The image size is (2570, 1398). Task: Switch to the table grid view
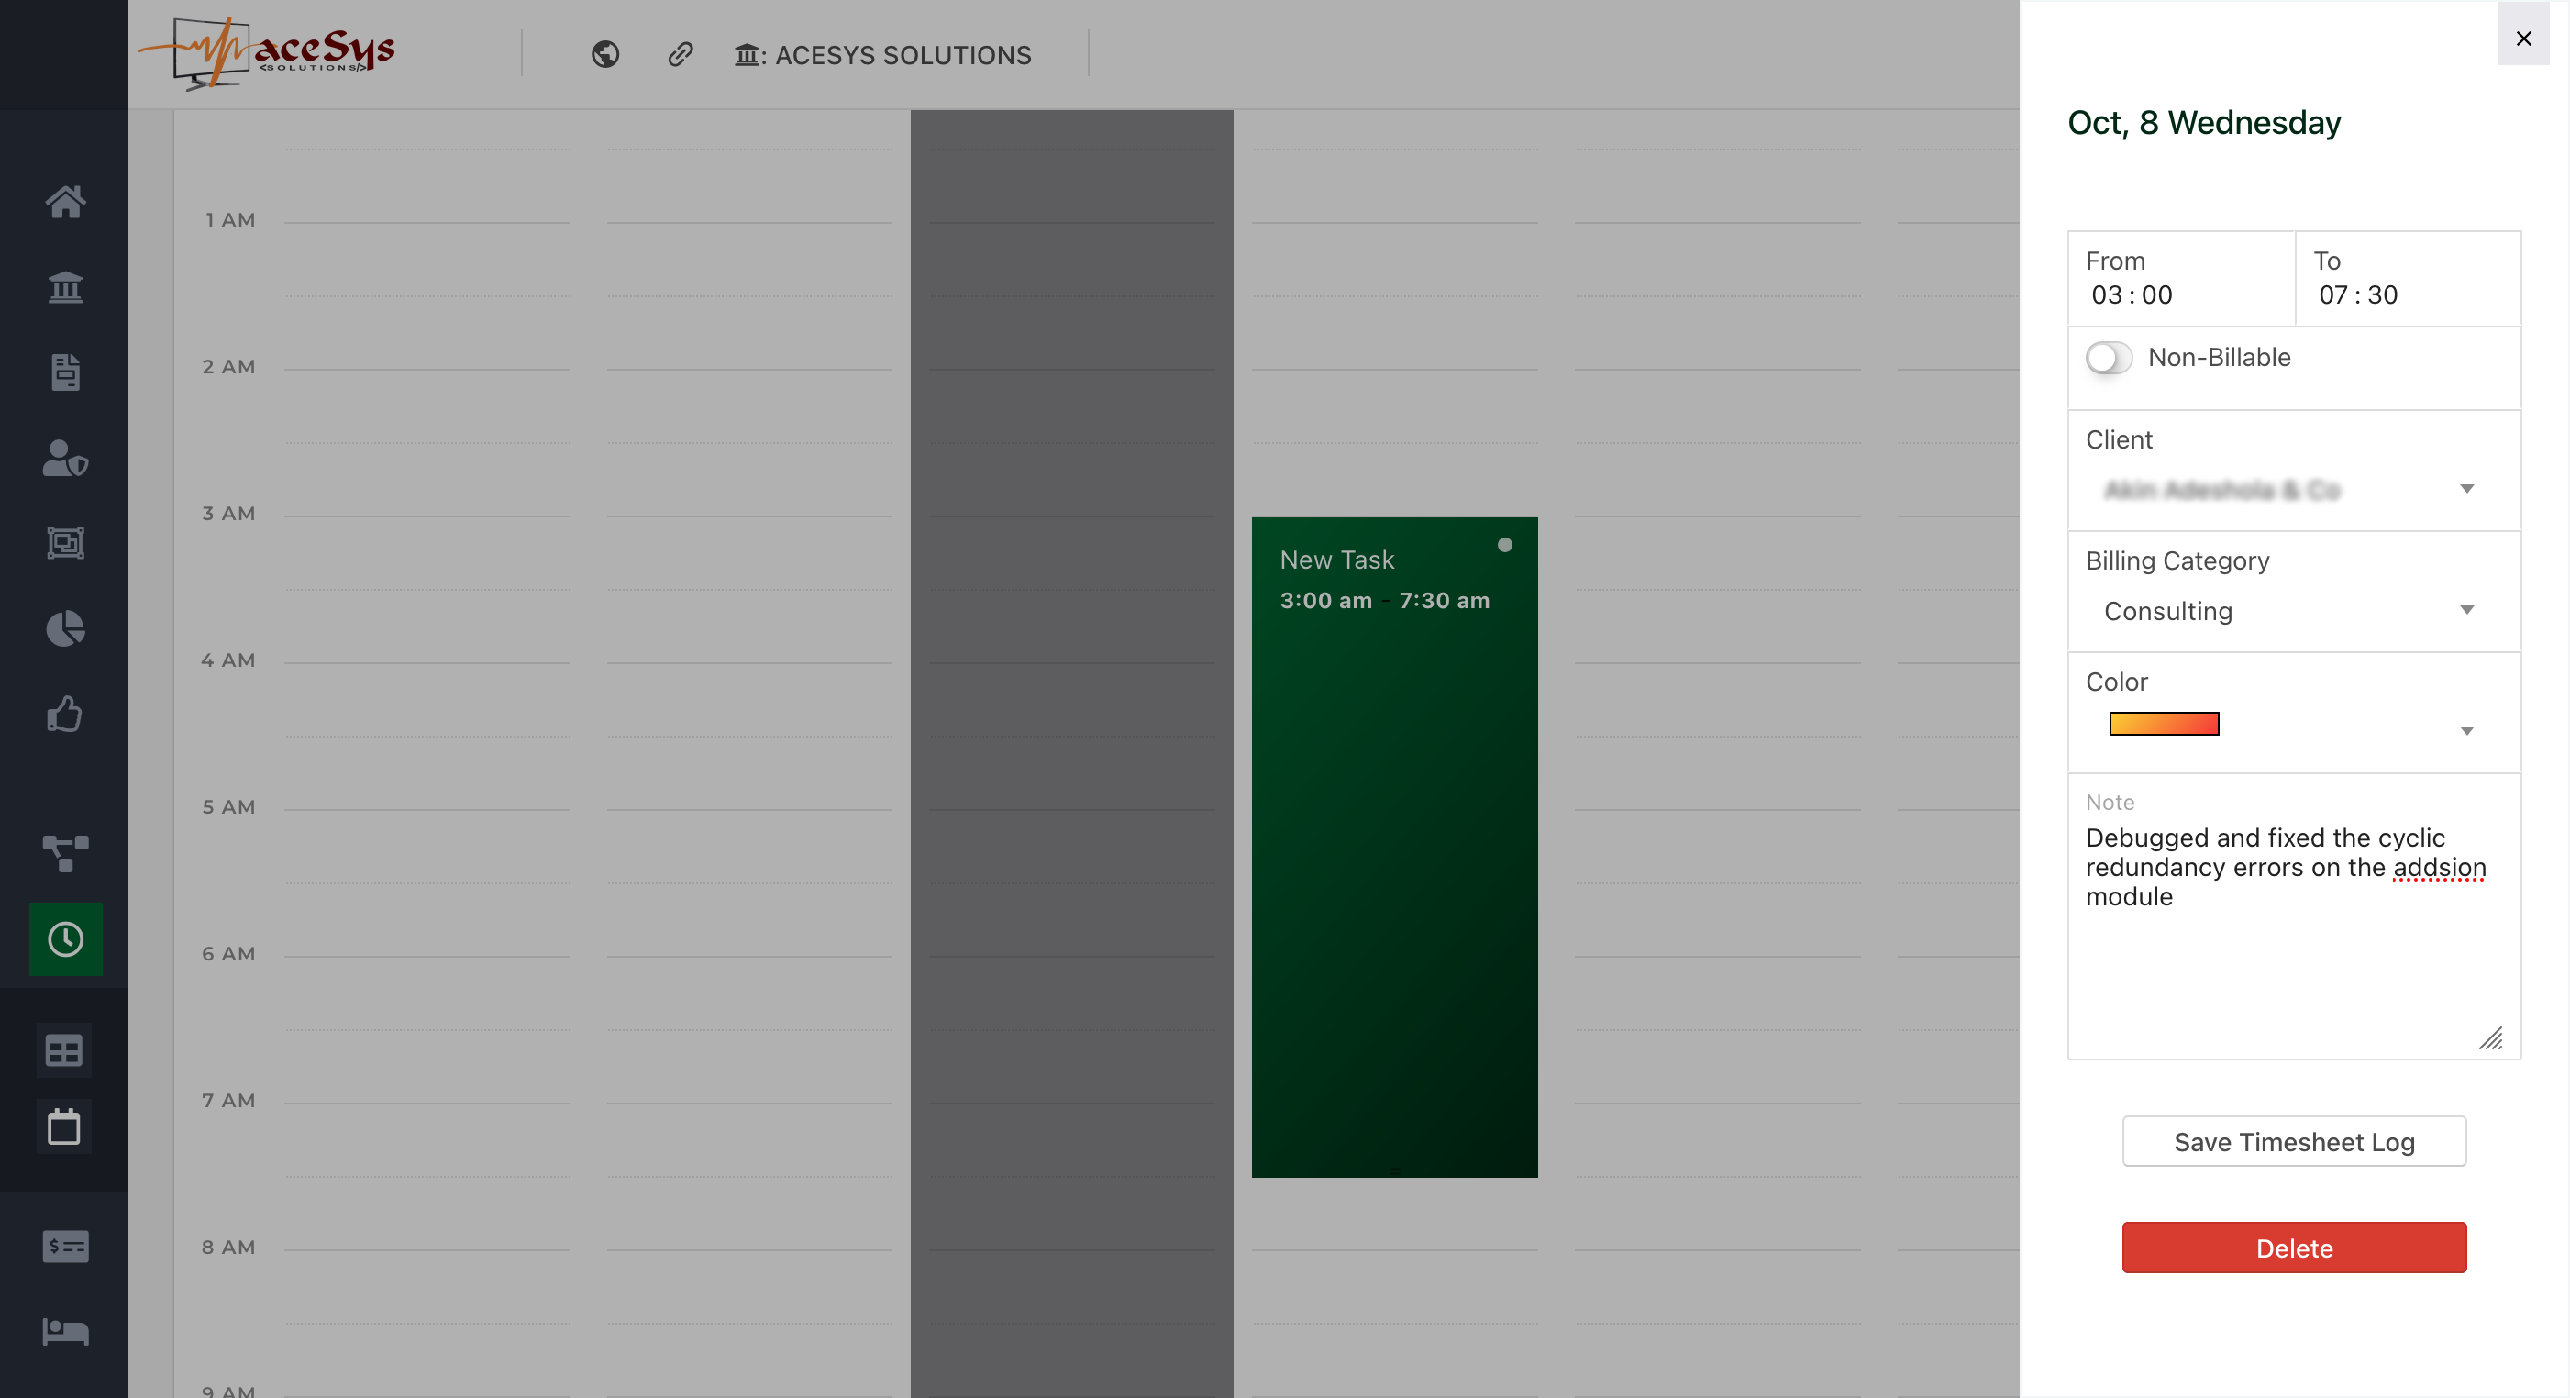click(64, 1050)
